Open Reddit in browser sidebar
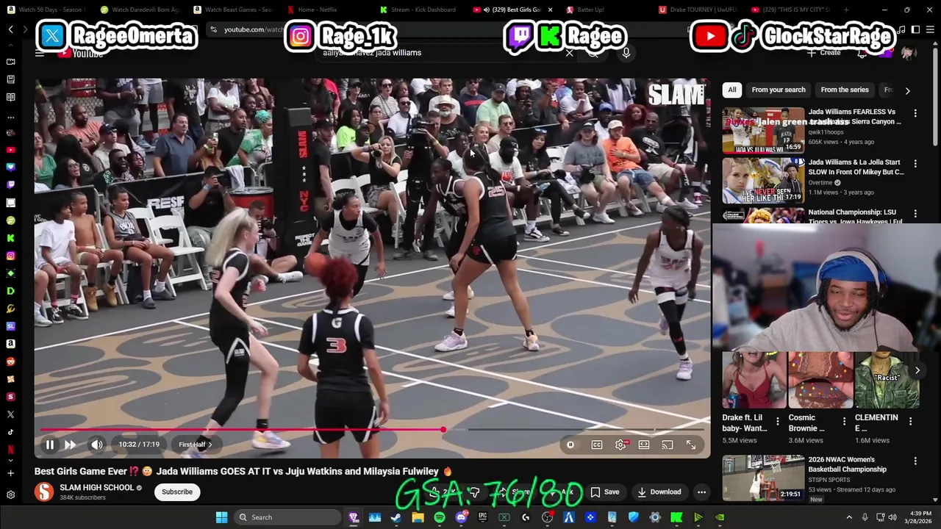 coord(10,361)
